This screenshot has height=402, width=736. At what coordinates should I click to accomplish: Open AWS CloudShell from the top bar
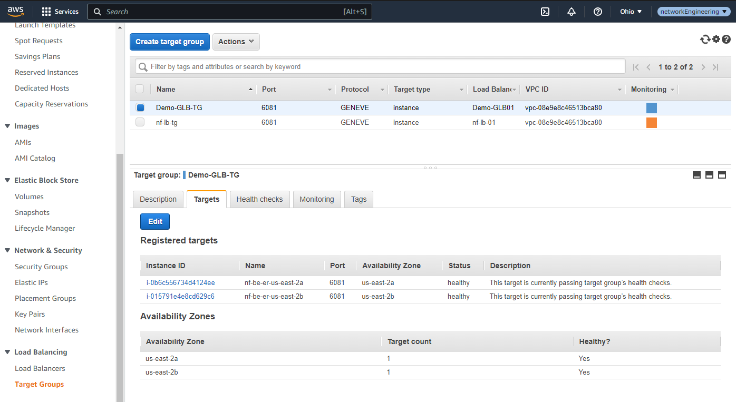[x=545, y=11]
